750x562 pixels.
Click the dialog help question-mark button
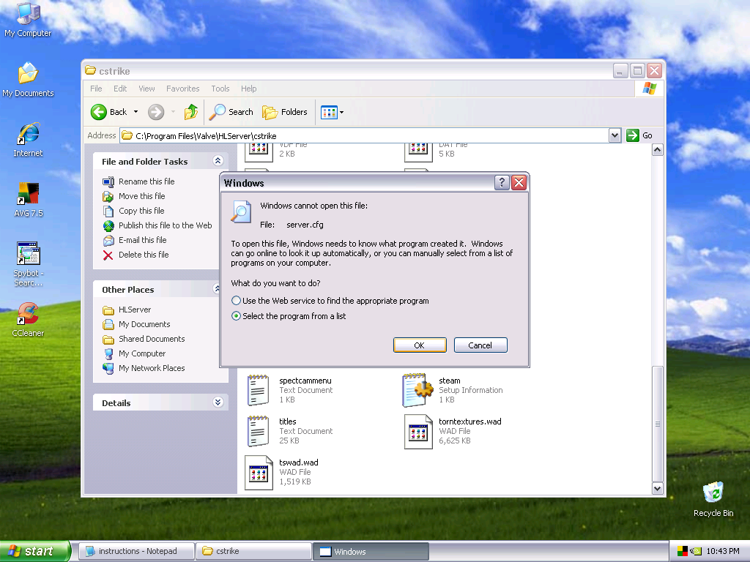pos(501,182)
